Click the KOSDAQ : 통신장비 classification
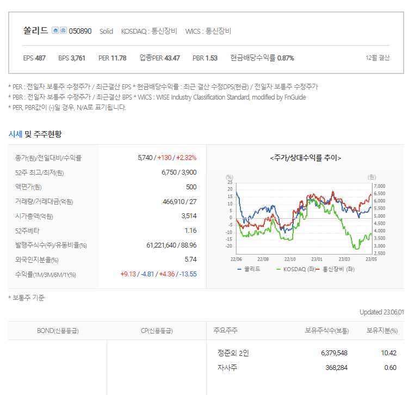Screen dimensions: 408x395 point(149,31)
